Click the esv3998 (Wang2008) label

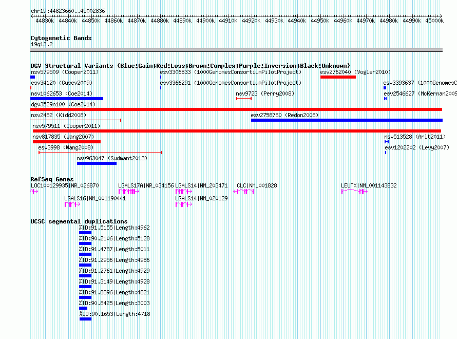pos(66,147)
